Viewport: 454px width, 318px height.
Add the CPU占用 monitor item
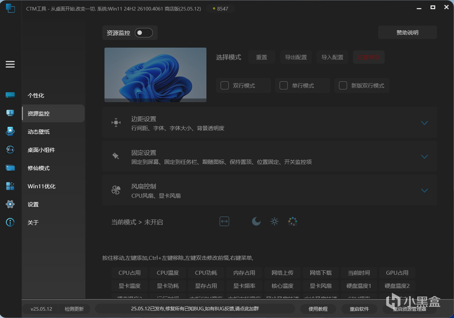coord(130,273)
